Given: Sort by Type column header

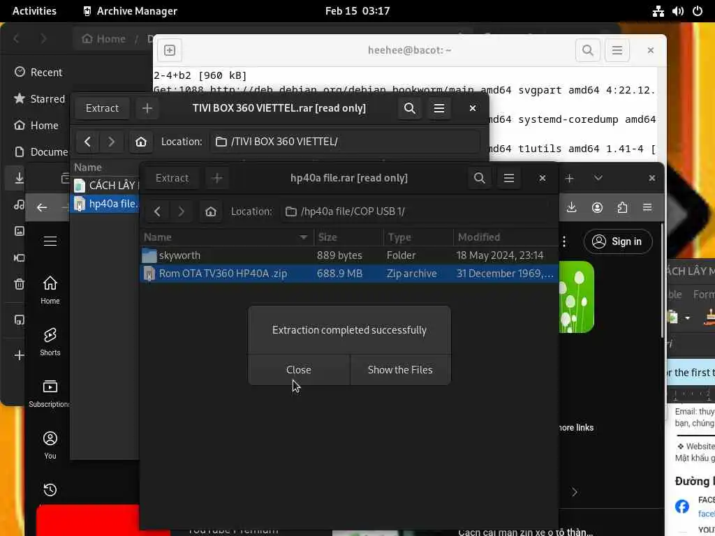Looking at the screenshot, I should tap(418, 237).
